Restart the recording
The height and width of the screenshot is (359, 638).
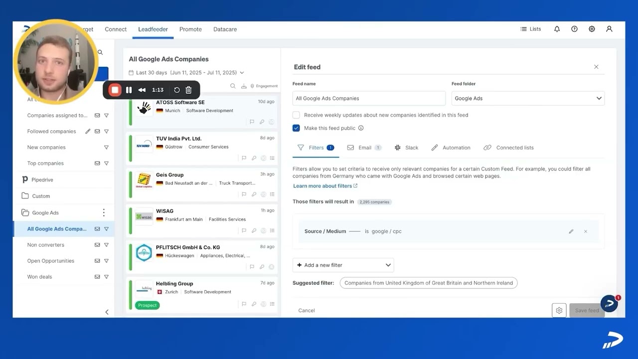tap(176, 90)
